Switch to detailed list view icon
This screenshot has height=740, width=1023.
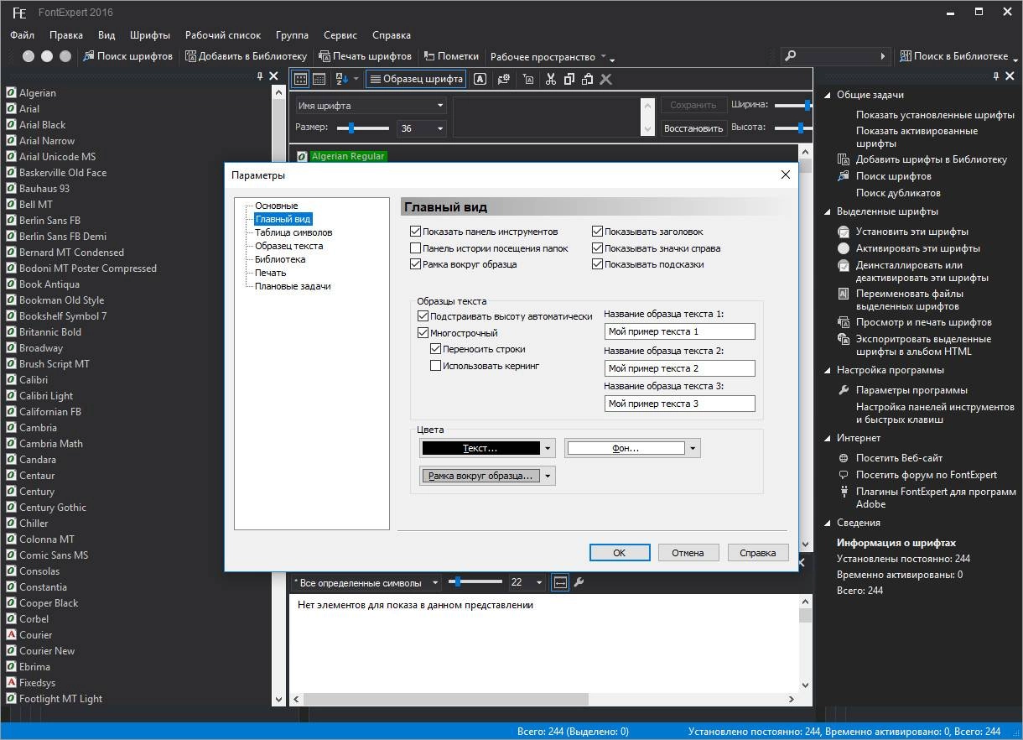pyautogui.click(x=319, y=79)
